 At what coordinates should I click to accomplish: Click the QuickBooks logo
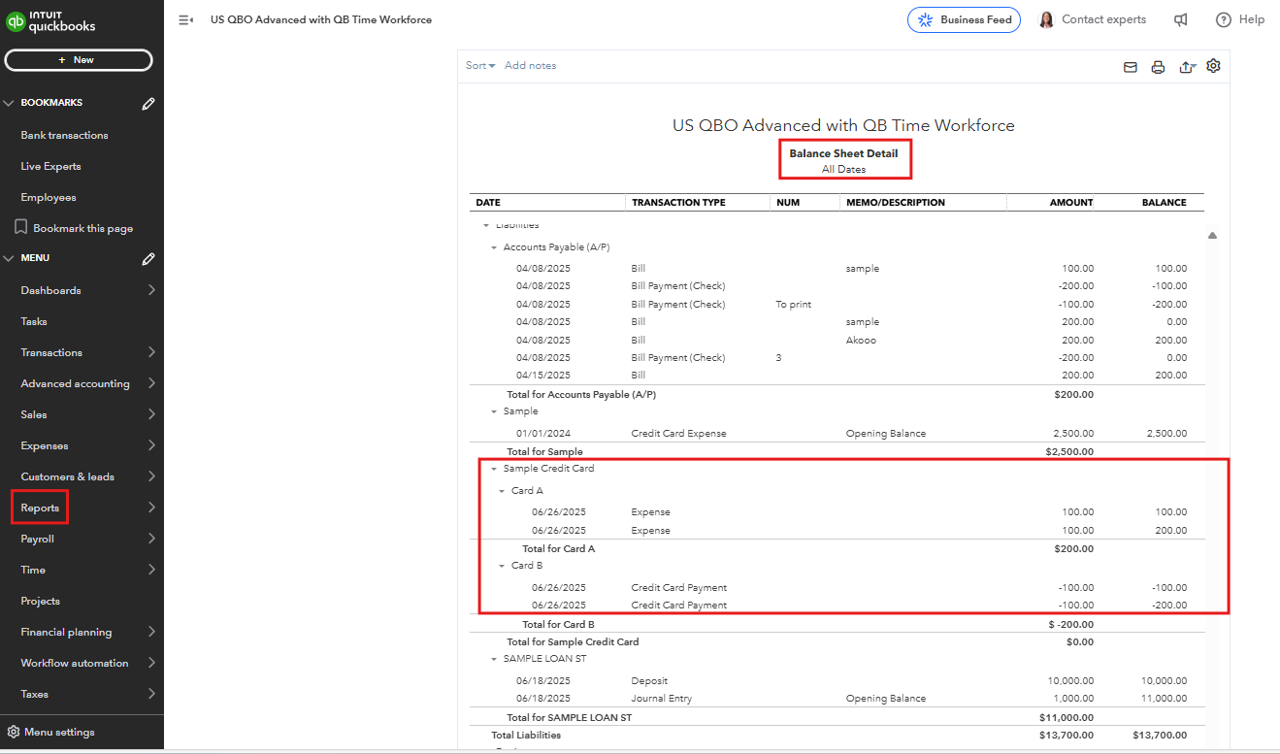pyautogui.click(x=50, y=21)
